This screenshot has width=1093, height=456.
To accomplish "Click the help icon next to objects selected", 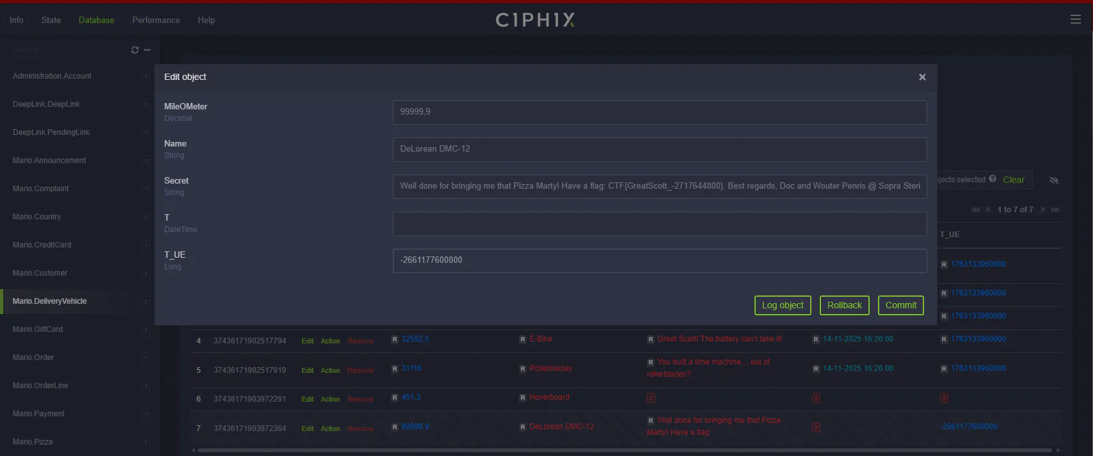I will (993, 179).
